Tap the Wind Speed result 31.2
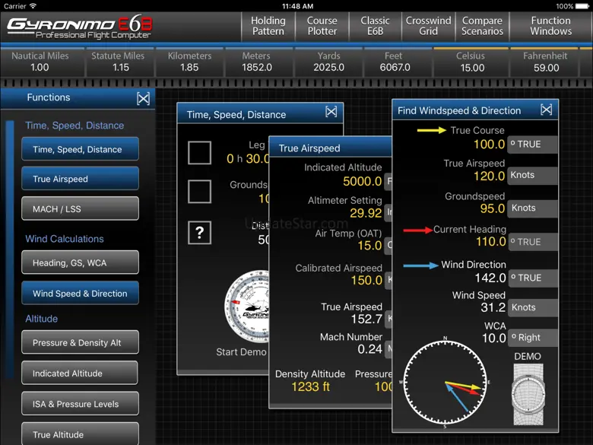Image resolution: width=593 pixels, height=445 pixels. point(493,307)
